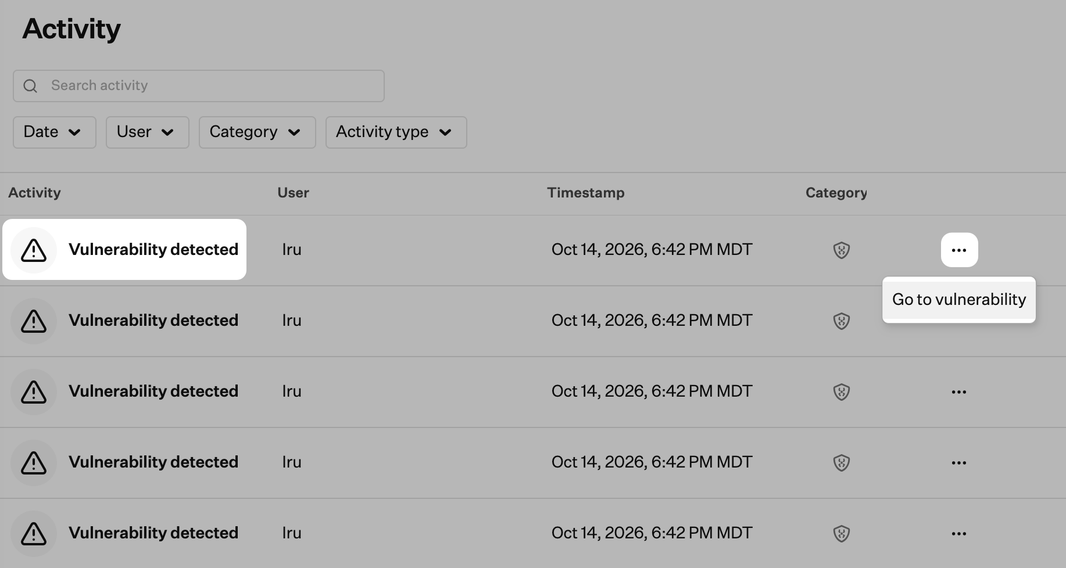The height and width of the screenshot is (568, 1066).
Task: Expand the Category filter dropdown
Action: [257, 132]
